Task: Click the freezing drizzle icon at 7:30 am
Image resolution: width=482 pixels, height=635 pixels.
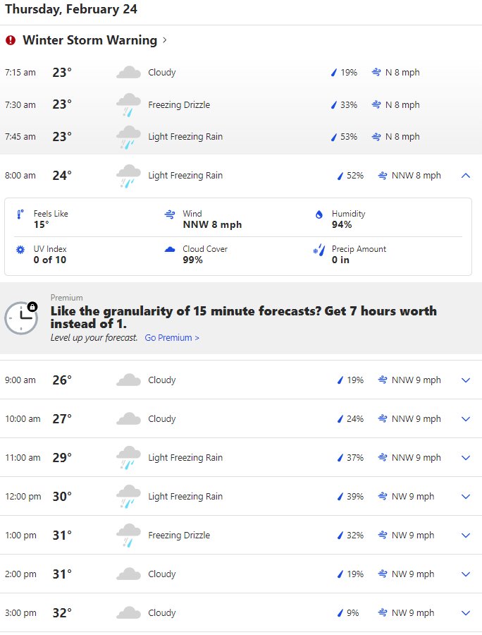Action: coord(128,104)
